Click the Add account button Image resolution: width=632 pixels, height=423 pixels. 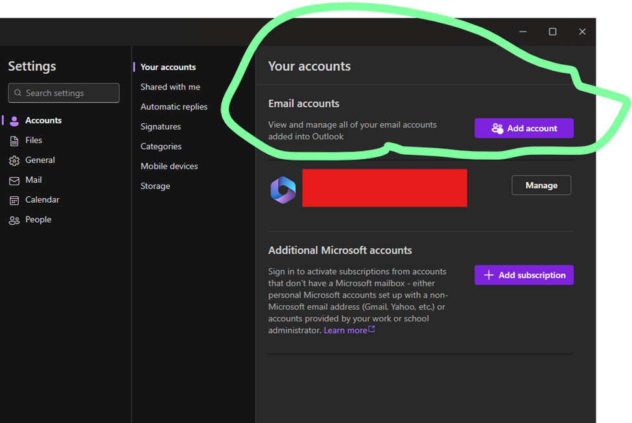[524, 128]
